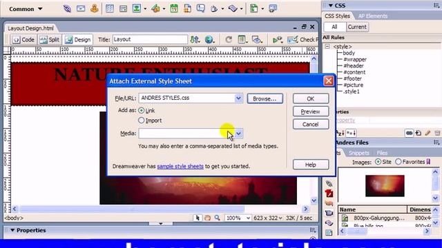Open the Files tab
Screen dimensions: 442x248
[382, 153]
